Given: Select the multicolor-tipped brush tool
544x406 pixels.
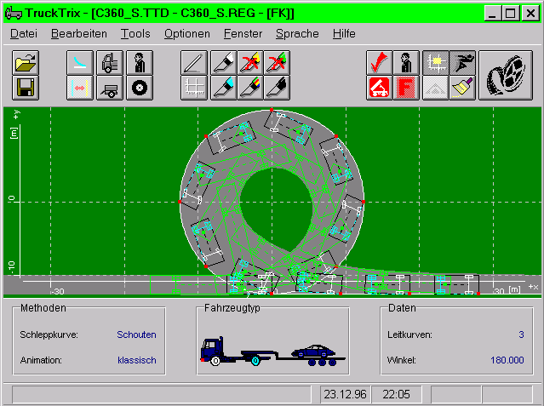Looking at the screenshot, I should (x=250, y=88).
